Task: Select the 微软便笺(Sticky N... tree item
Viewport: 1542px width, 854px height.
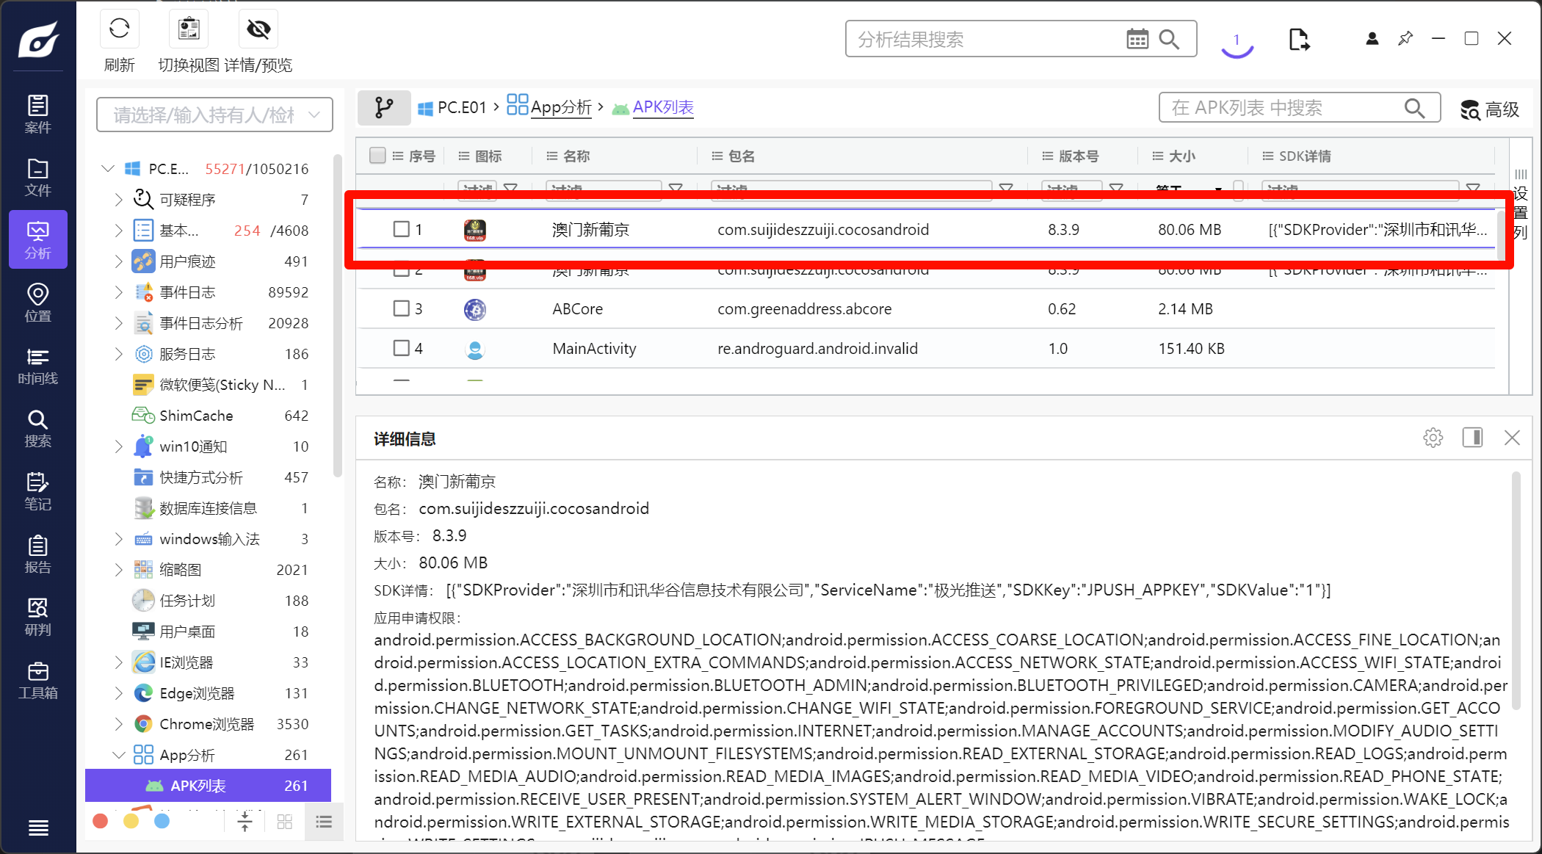Action: pyautogui.click(x=209, y=385)
